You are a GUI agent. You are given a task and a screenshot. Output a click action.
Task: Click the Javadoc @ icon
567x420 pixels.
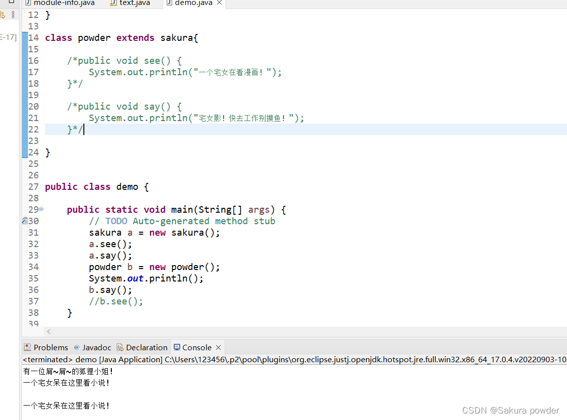coord(76,347)
